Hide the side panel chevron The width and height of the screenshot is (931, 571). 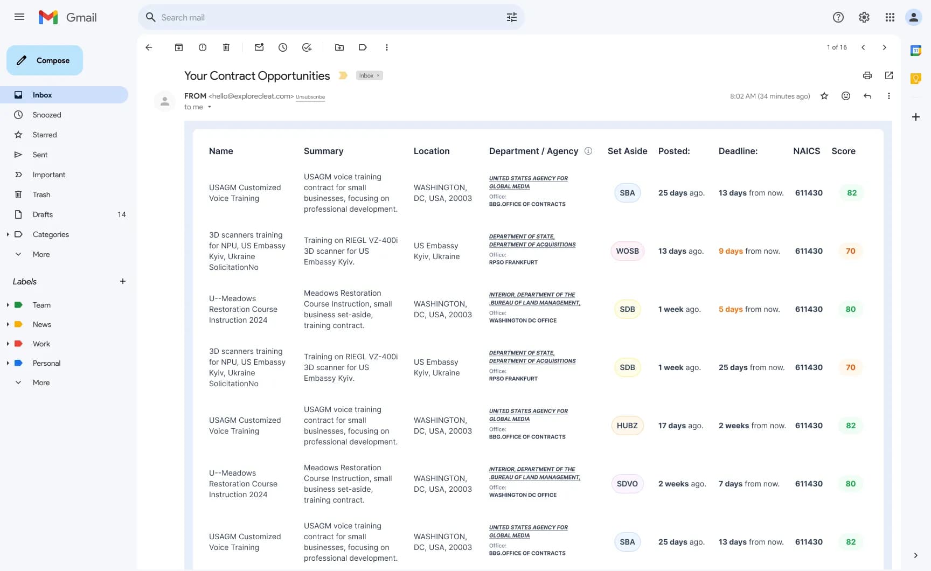(915, 555)
